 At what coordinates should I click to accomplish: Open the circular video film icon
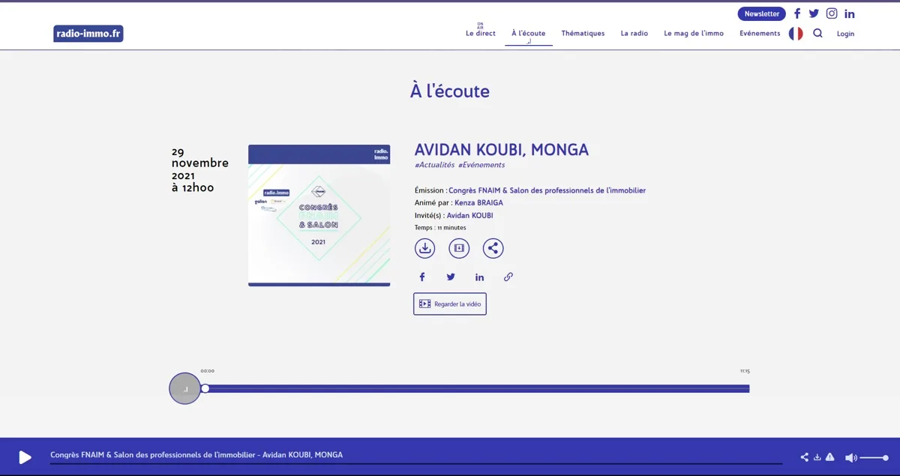coord(459,248)
